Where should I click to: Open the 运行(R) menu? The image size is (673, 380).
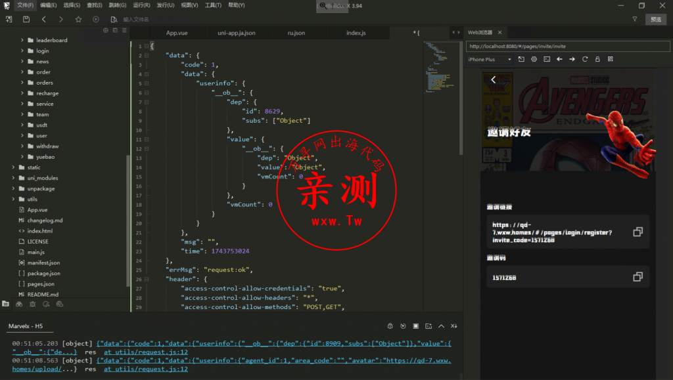tap(141, 5)
